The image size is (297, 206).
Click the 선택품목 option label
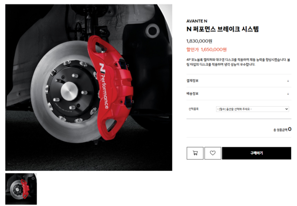click(x=194, y=109)
